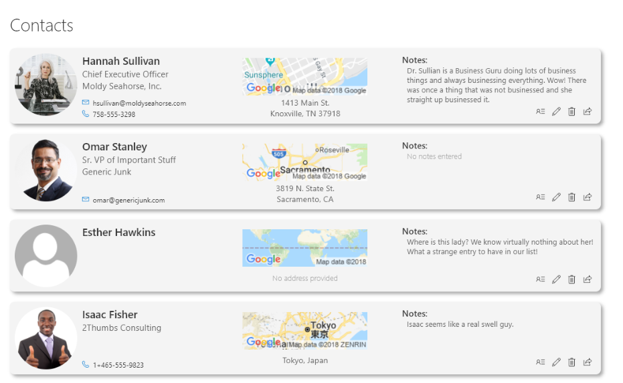Open the Knoxville map thumbnail
This screenshot has width=623, height=383.
pyautogui.click(x=304, y=77)
